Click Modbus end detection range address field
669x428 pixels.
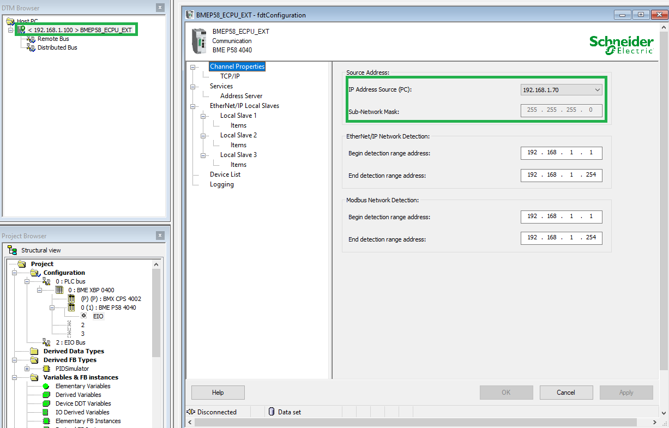click(561, 238)
